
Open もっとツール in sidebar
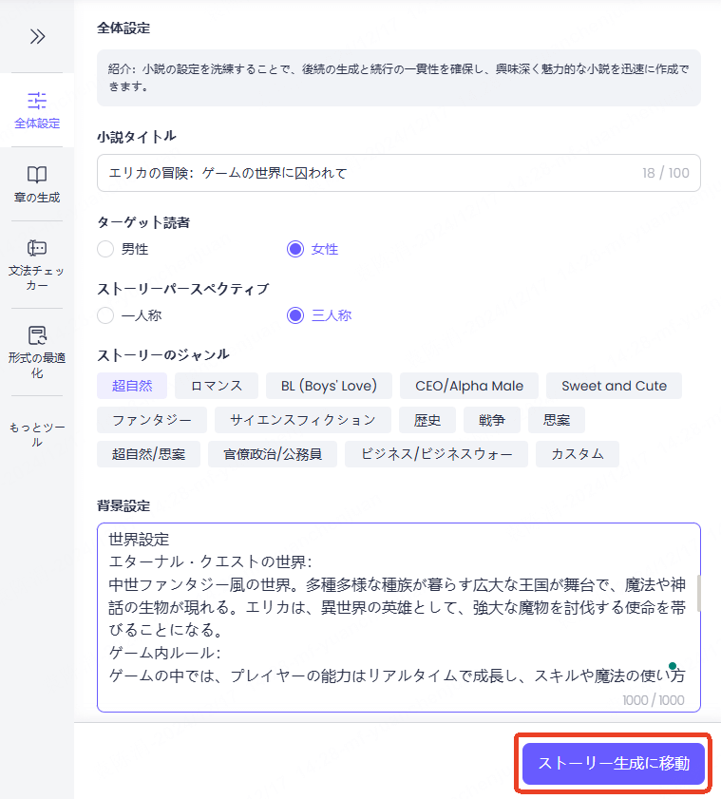point(37,434)
